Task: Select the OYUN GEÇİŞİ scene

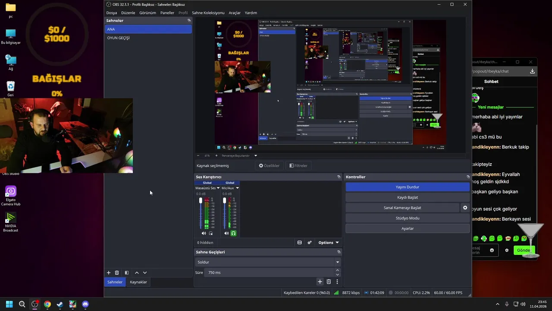Action: point(148,38)
